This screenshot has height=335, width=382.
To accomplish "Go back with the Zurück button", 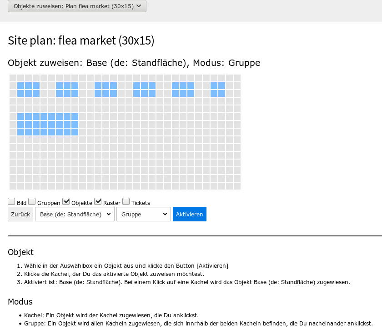I will tap(20, 214).
